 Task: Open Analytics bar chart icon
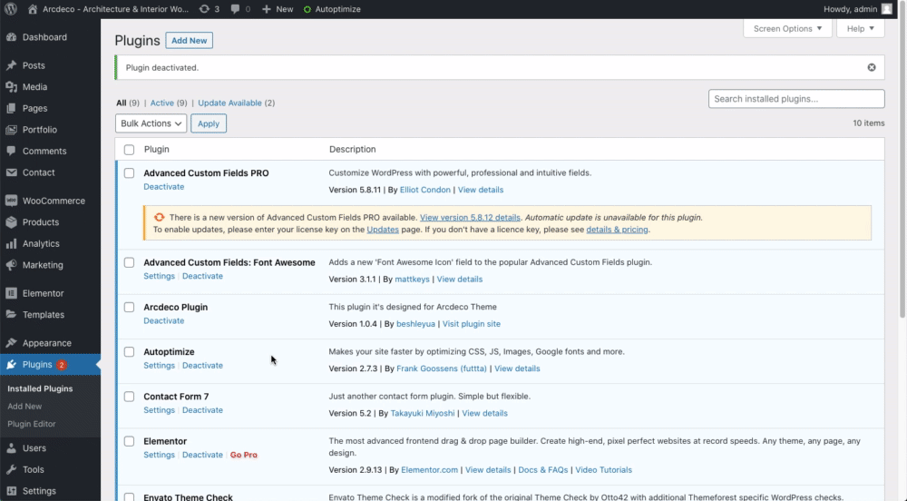pyautogui.click(x=11, y=243)
